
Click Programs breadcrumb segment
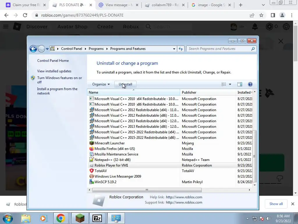coord(96,49)
